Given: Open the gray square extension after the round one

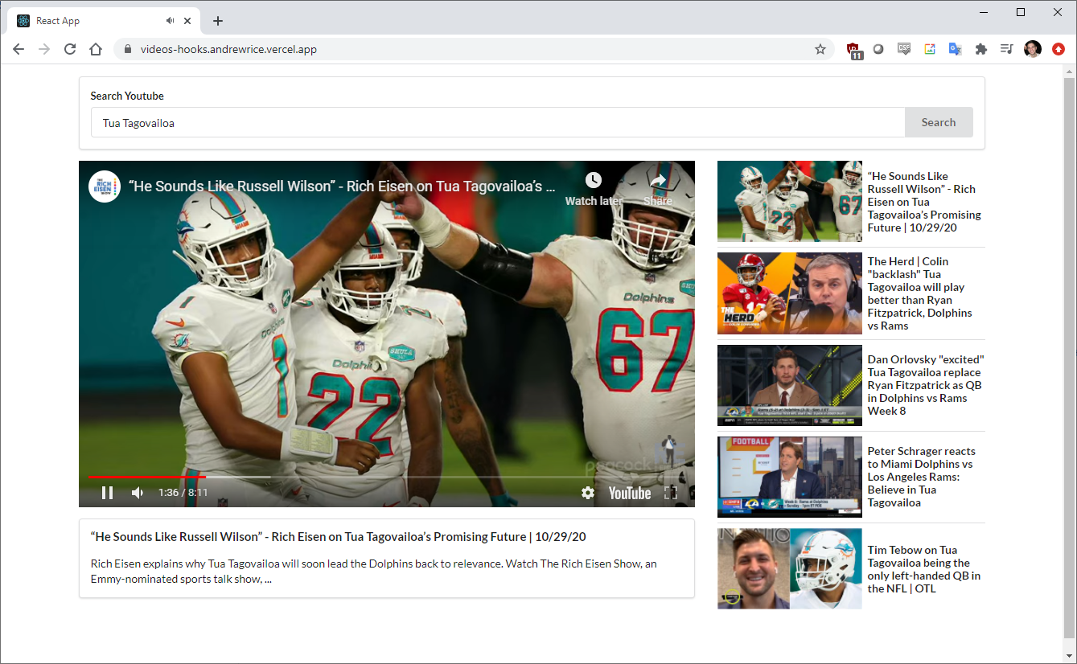Looking at the screenshot, I should tap(904, 49).
